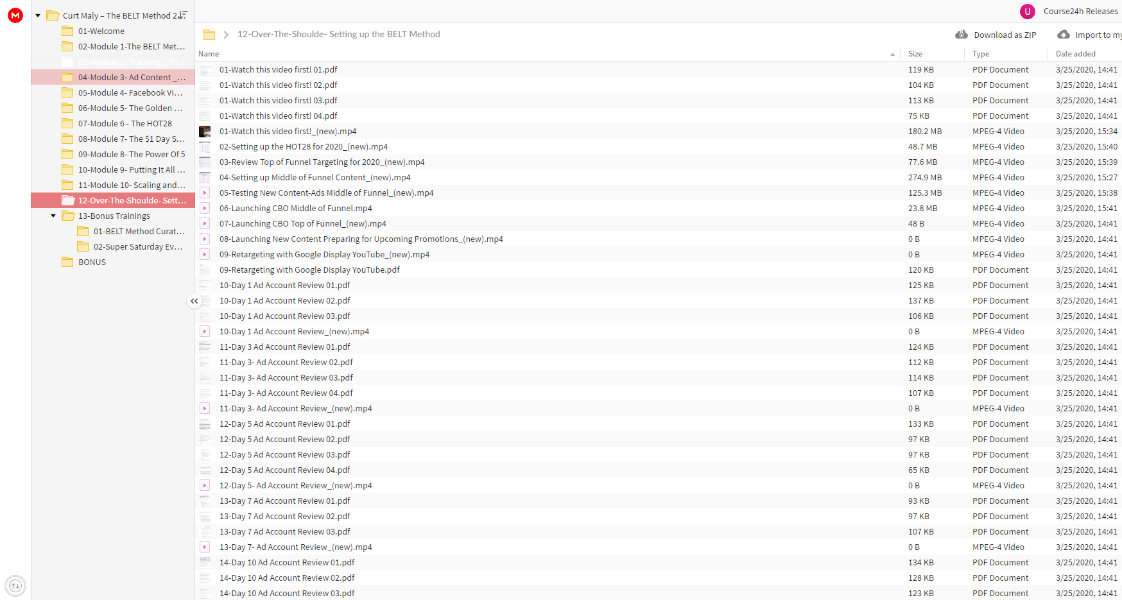This screenshot has height=600, width=1122.
Task: Open 02-Module 1-The BELT Met... folder
Action: pos(132,46)
